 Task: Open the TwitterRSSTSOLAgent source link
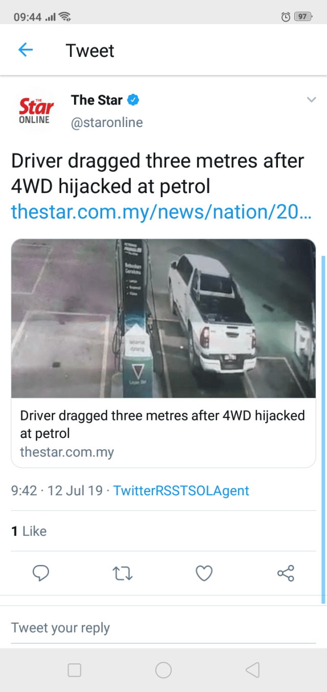pyautogui.click(x=181, y=491)
